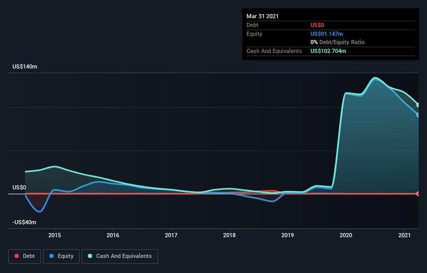Viewport: 427px width, 273px height.
Task: Toggle the Cash And Equivalents legend button
Action: click(x=120, y=256)
